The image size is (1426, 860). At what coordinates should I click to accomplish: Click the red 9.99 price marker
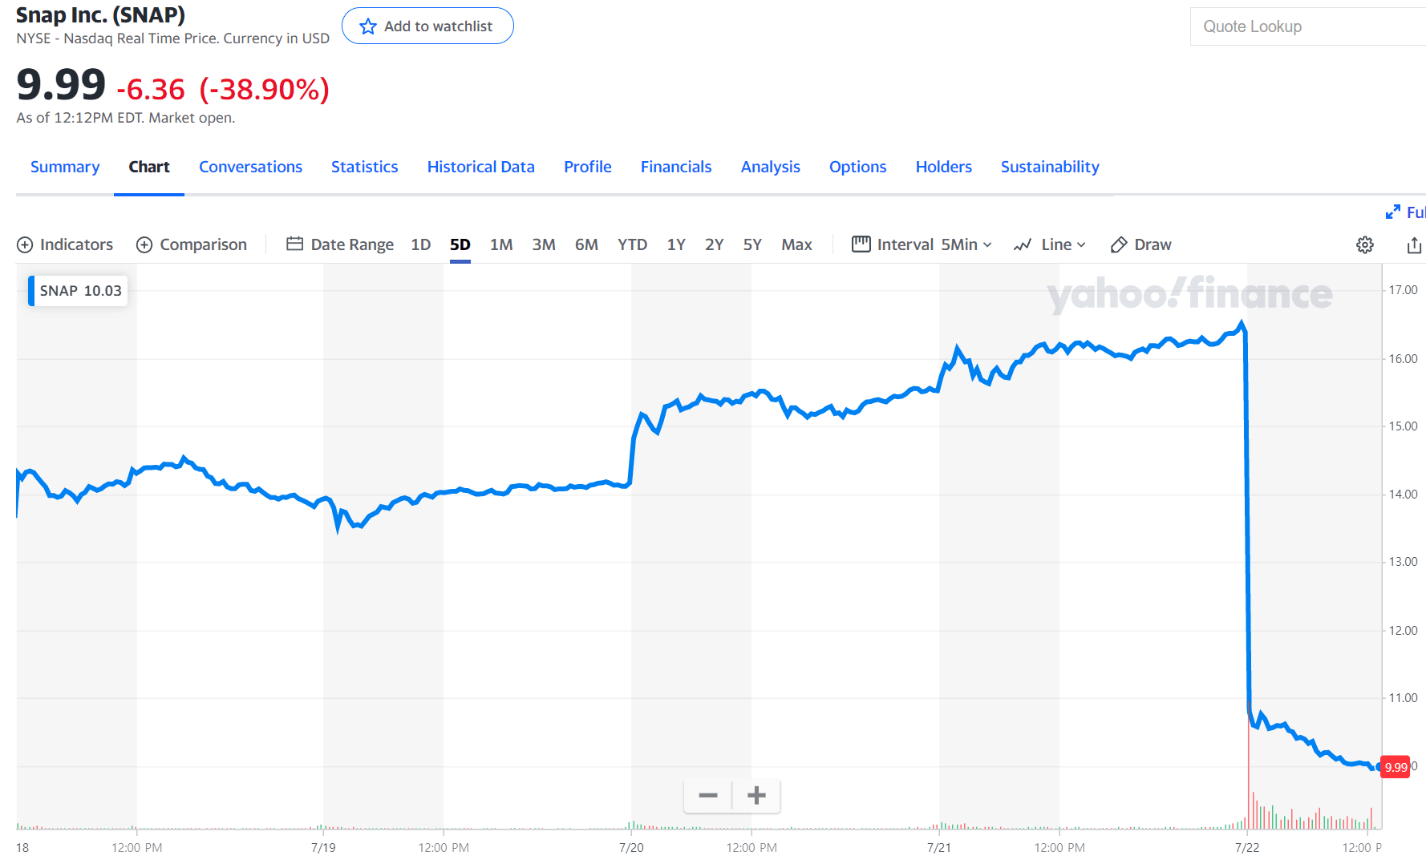pos(1396,767)
